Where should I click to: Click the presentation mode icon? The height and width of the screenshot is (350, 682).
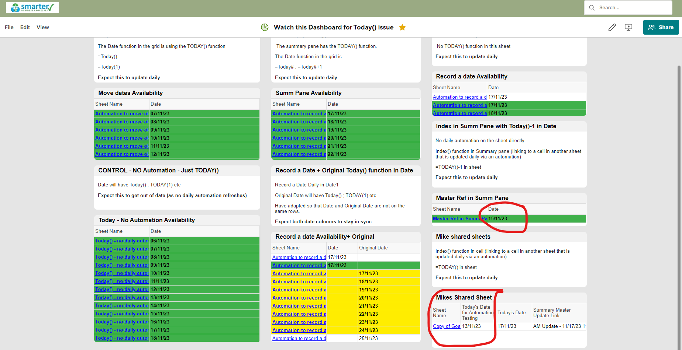point(628,27)
